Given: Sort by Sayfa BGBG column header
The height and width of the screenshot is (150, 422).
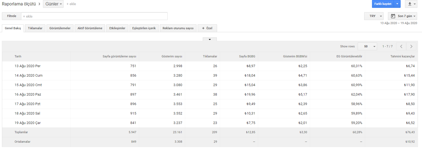Looking at the screenshot, I should click(x=247, y=56).
